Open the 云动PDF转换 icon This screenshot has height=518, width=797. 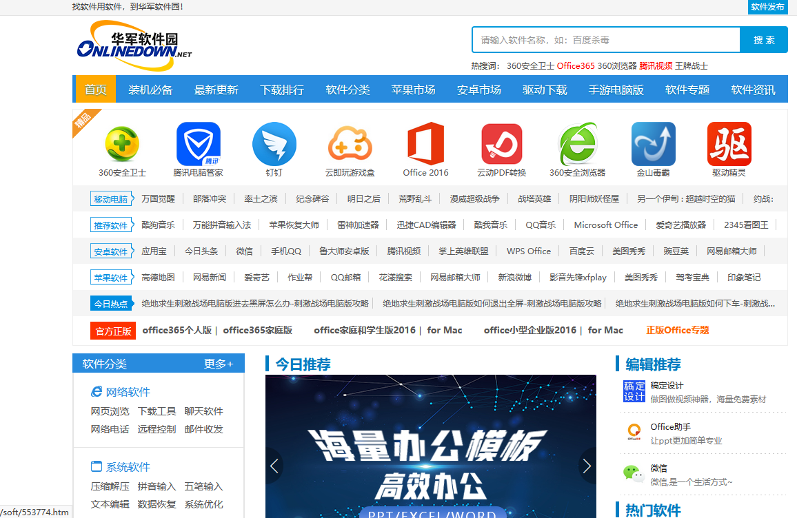click(x=501, y=143)
